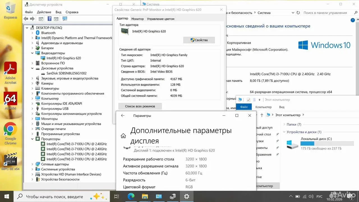359x202 pixels.
Task: Click the Properties checkmark icon in Explorer quick access toolbar
Action: [248, 100]
